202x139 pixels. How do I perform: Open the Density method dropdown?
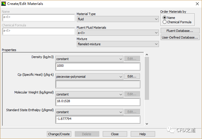89,59
